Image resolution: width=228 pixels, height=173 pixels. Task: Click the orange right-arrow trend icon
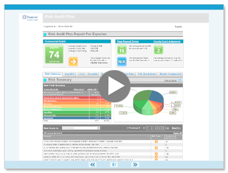[73, 61]
